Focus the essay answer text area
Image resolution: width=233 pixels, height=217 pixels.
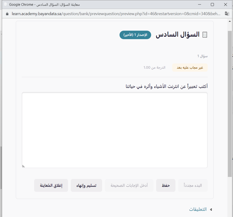[114, 130]
